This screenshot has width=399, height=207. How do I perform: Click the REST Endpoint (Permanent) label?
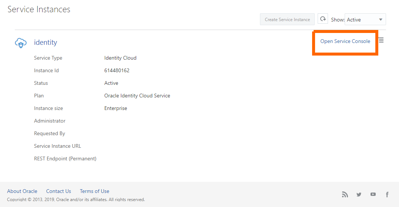[65, 158]
